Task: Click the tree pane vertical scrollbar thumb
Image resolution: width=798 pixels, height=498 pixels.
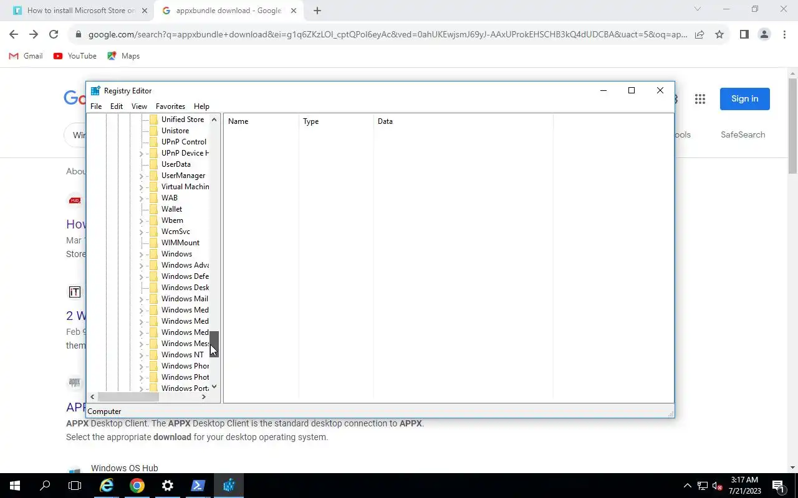Action: coord(214,344)
